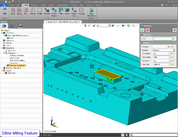Select the Spiral cut tool
Image resolution: width=178 pixels, height=137 pixels.
tap(13, 11)
